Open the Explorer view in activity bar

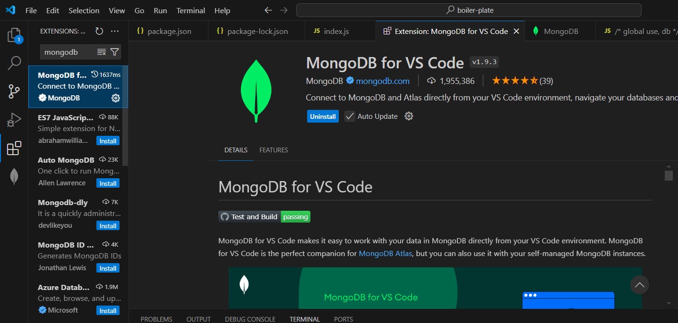[14, 35]
